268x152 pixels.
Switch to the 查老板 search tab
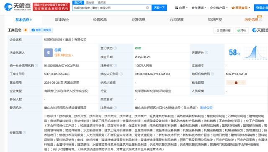click(90, 3)
